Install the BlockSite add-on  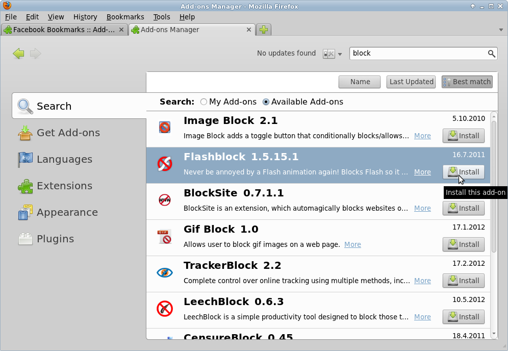pos(464,208)
